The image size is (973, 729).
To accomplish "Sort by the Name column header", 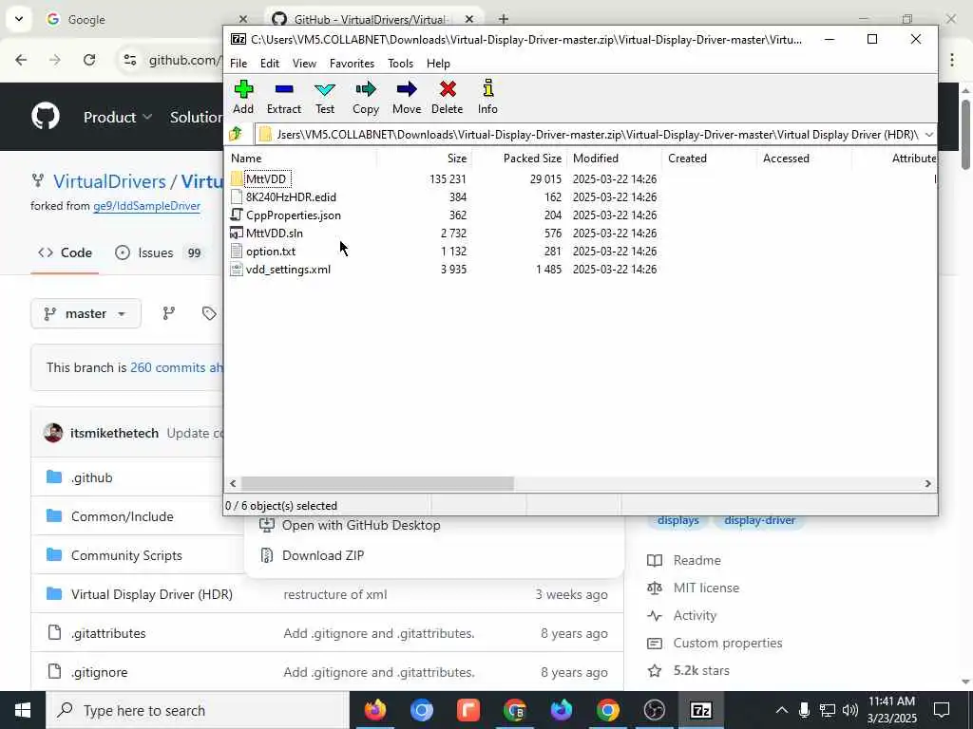I will 302,159.
